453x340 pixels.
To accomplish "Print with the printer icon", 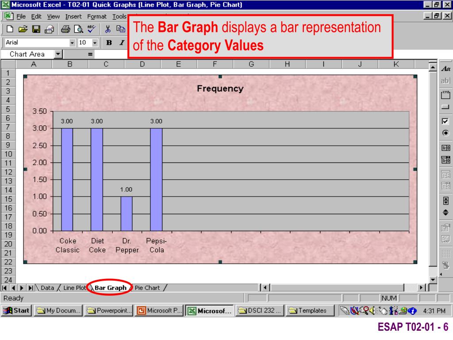I will click(65, 29).
